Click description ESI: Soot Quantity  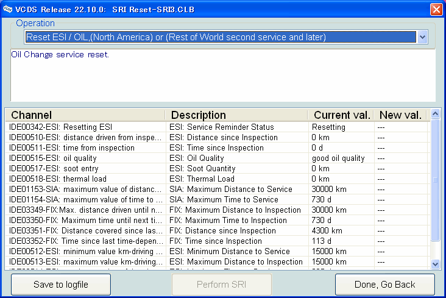coord(202,168)
